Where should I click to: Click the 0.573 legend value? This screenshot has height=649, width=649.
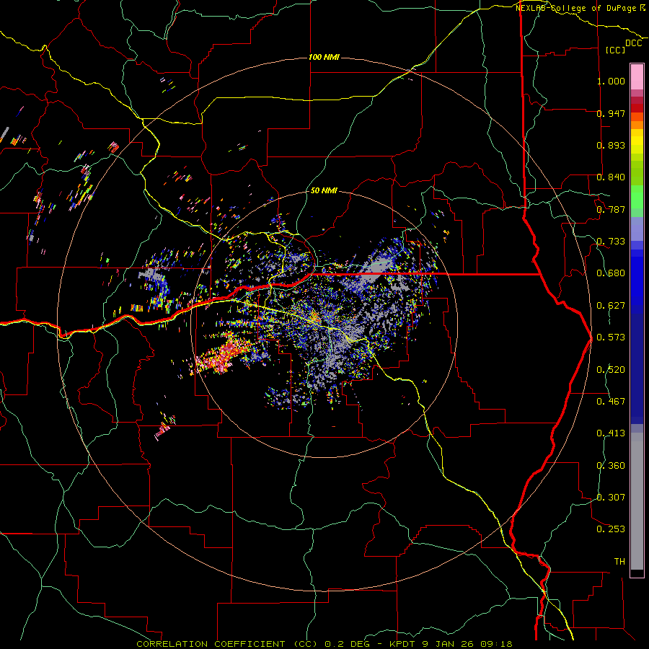pos(611,337)
